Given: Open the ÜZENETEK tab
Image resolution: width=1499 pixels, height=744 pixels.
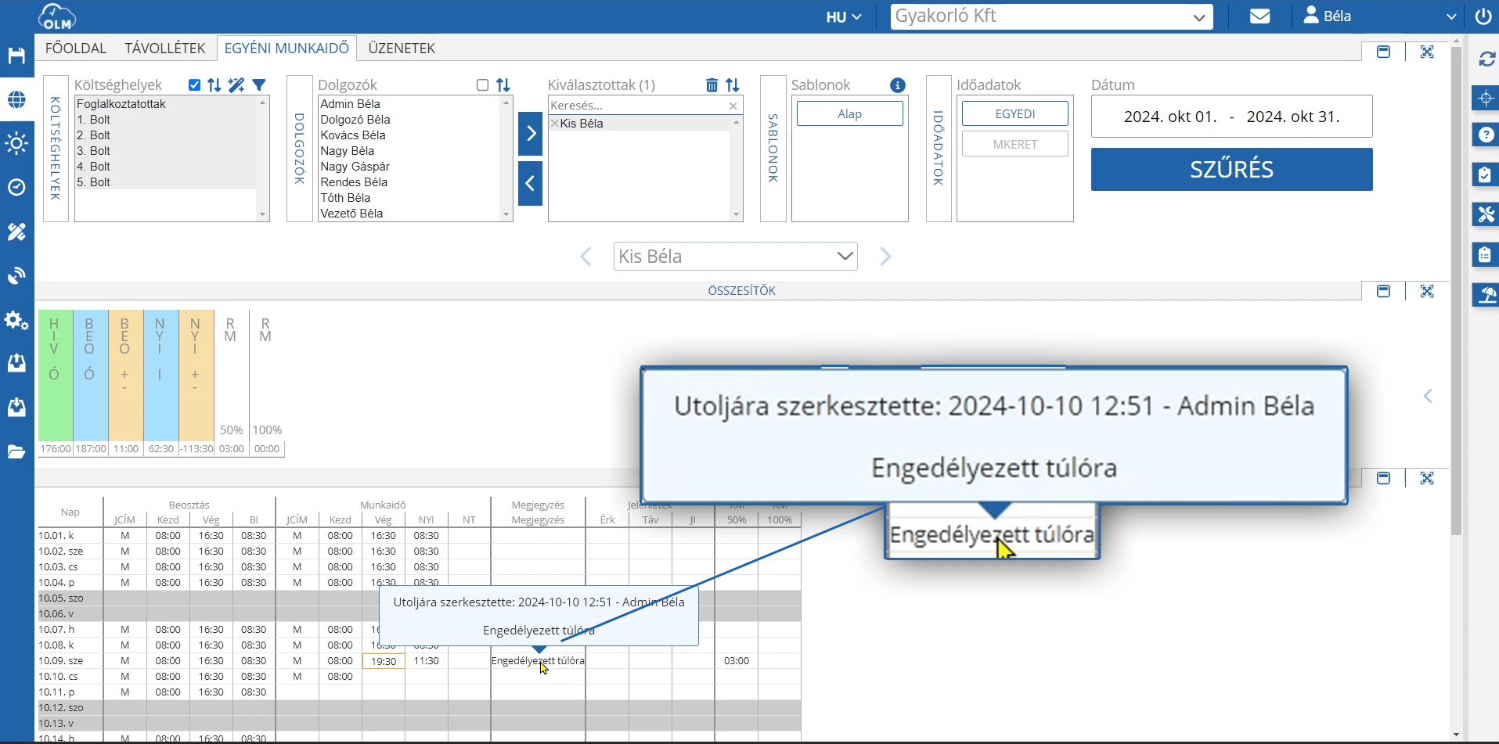Looking at the screenshot, I should click(x=402, y=49).
